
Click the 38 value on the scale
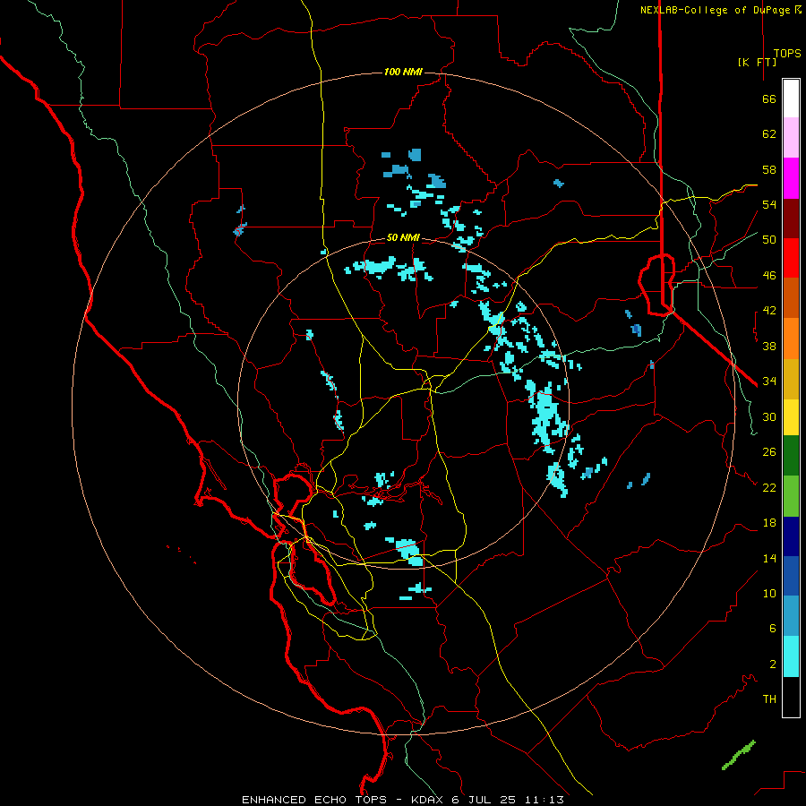click(769, 346)
